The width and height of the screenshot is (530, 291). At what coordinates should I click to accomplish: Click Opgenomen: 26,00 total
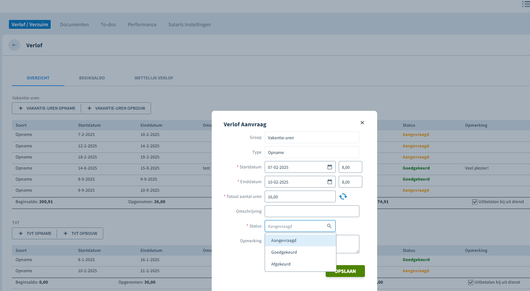(147, 202)
